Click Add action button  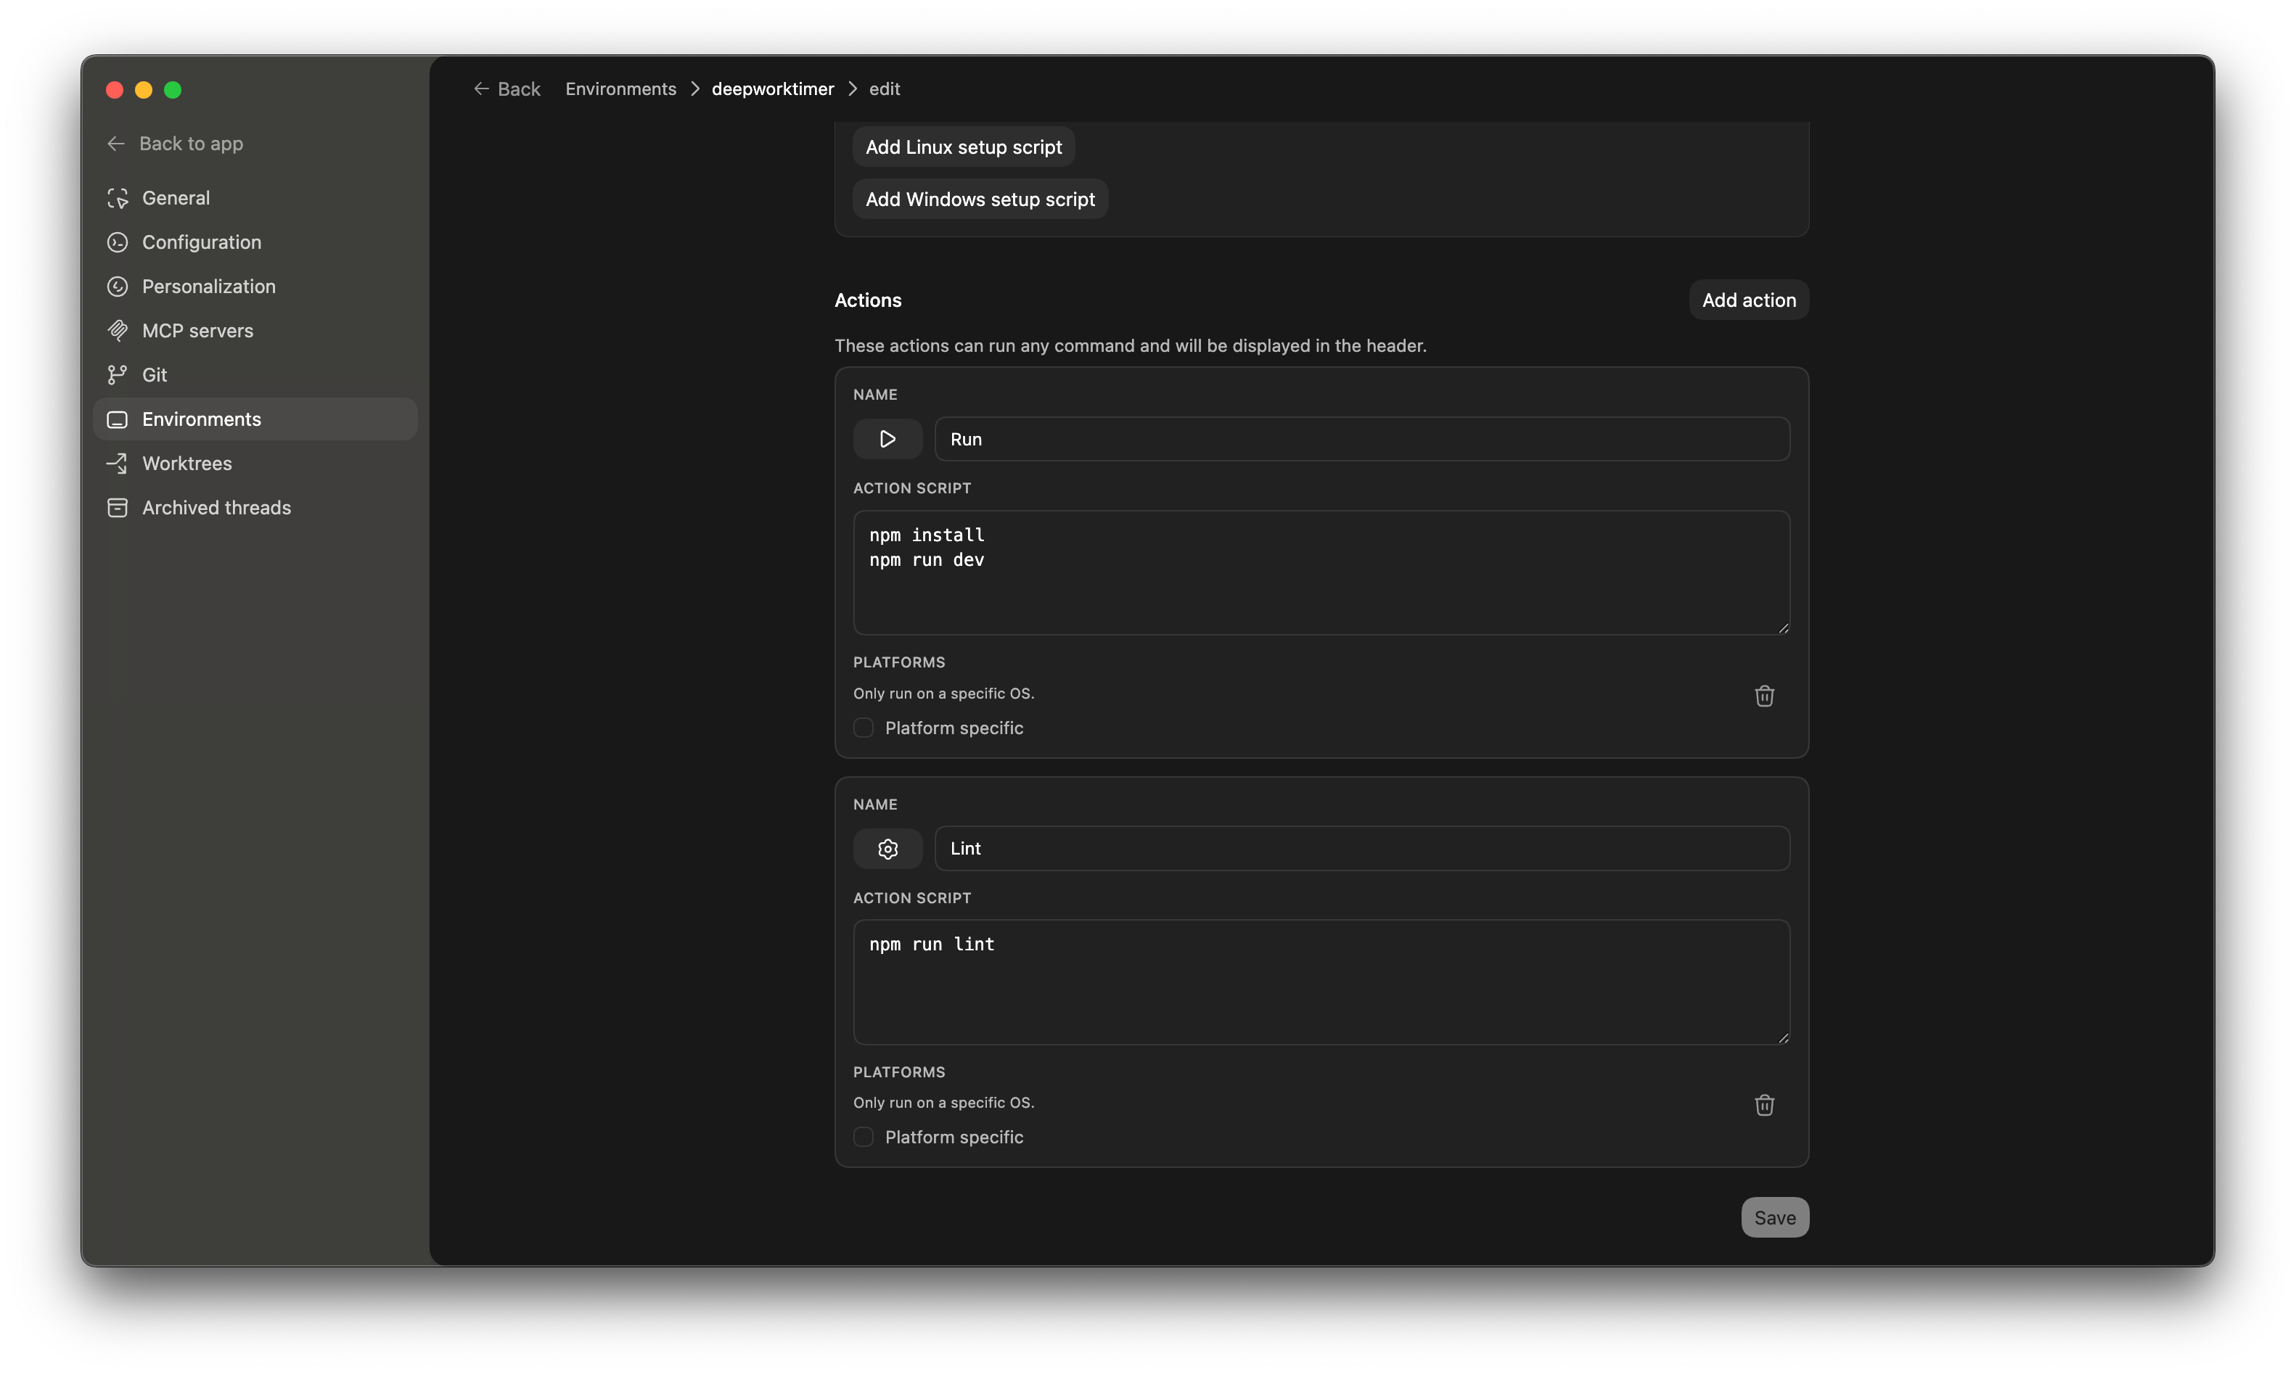pos(1747,300)
